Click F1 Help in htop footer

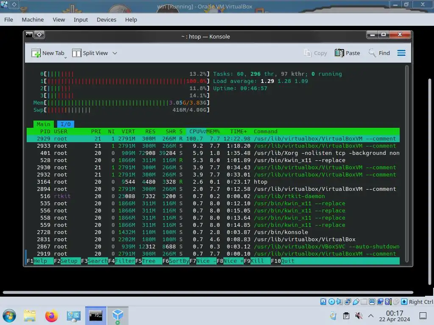40,261
